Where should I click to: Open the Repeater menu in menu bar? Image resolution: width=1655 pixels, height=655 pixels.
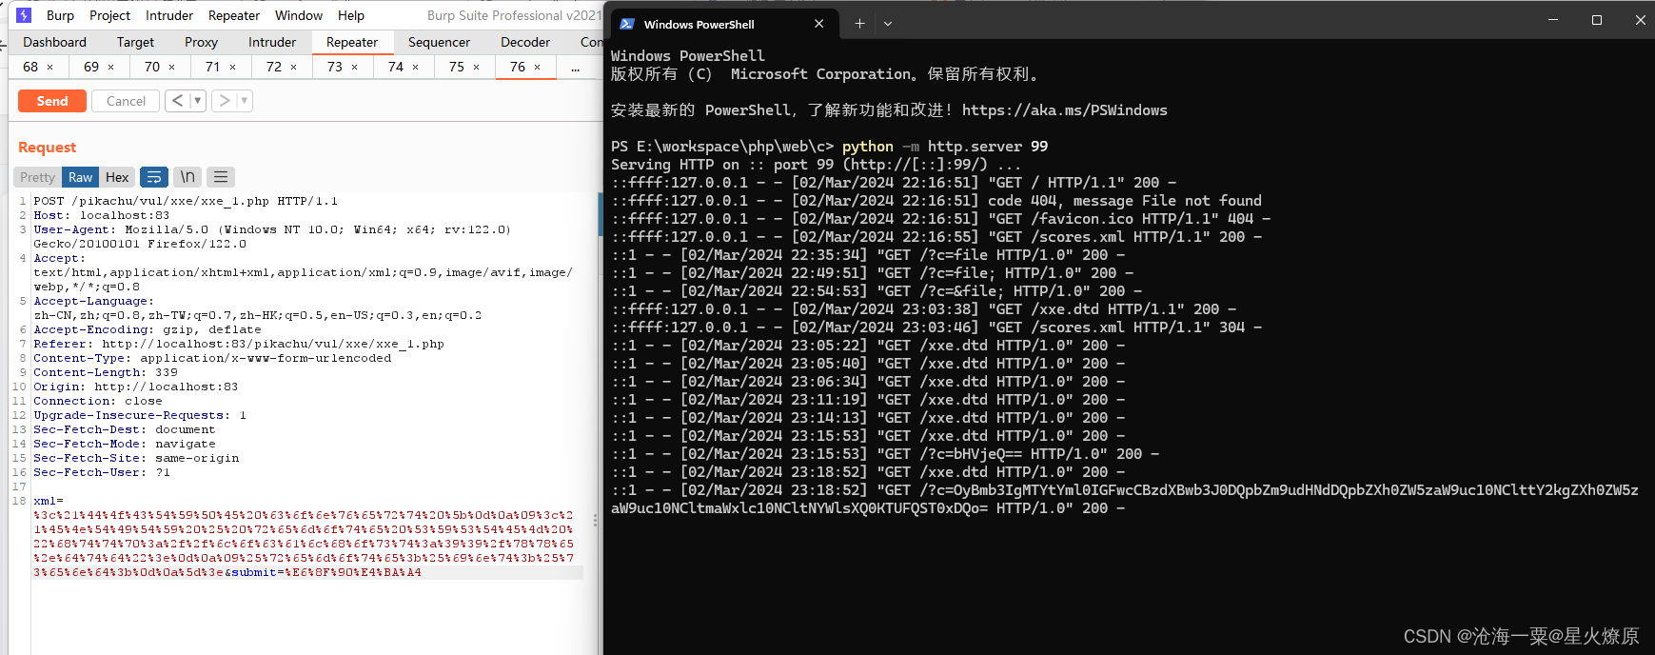[234, 15]
